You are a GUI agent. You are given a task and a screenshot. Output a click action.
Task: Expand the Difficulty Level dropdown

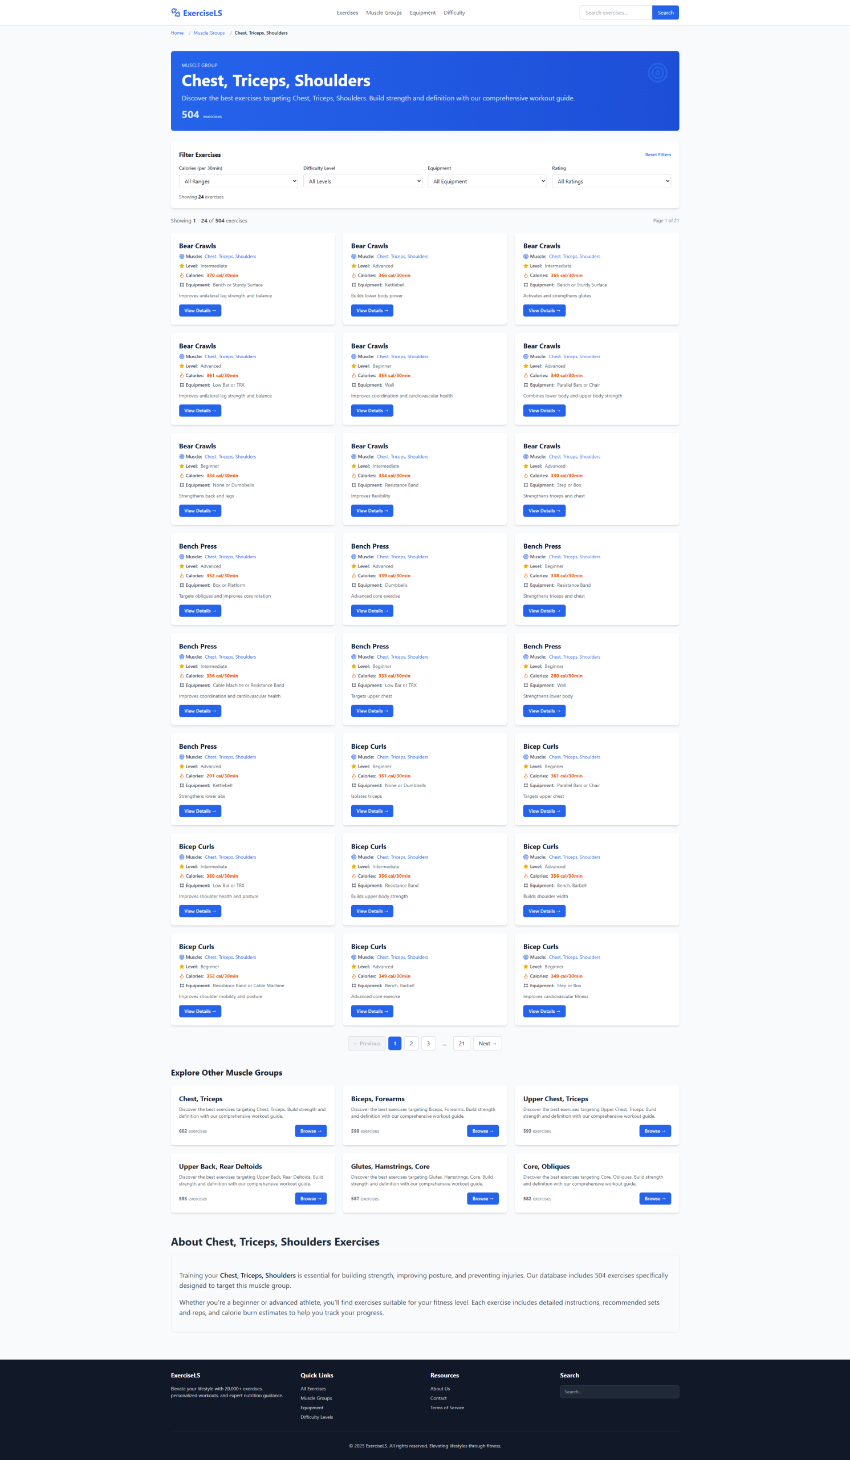363,181
